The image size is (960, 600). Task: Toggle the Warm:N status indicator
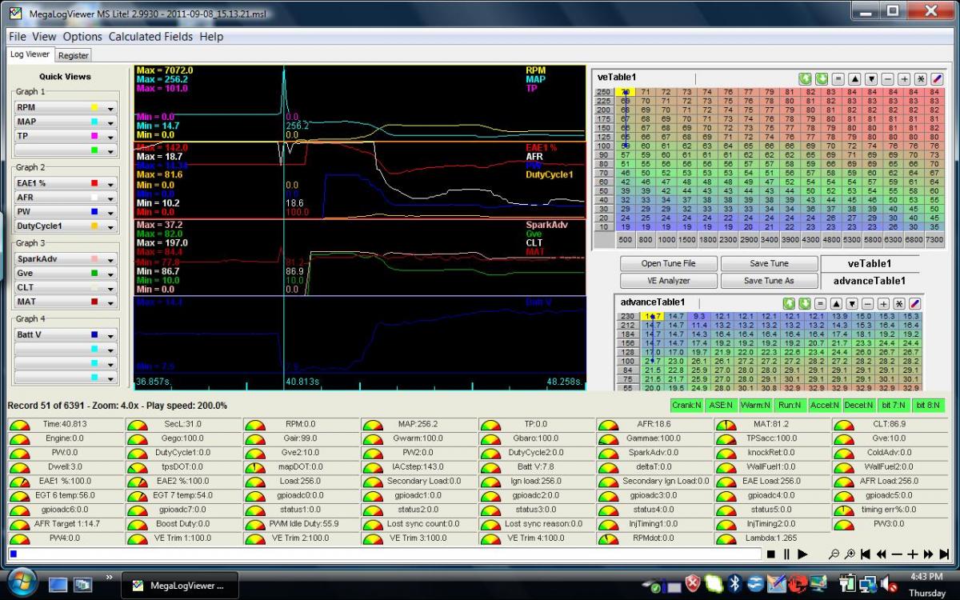click(754, 406)
